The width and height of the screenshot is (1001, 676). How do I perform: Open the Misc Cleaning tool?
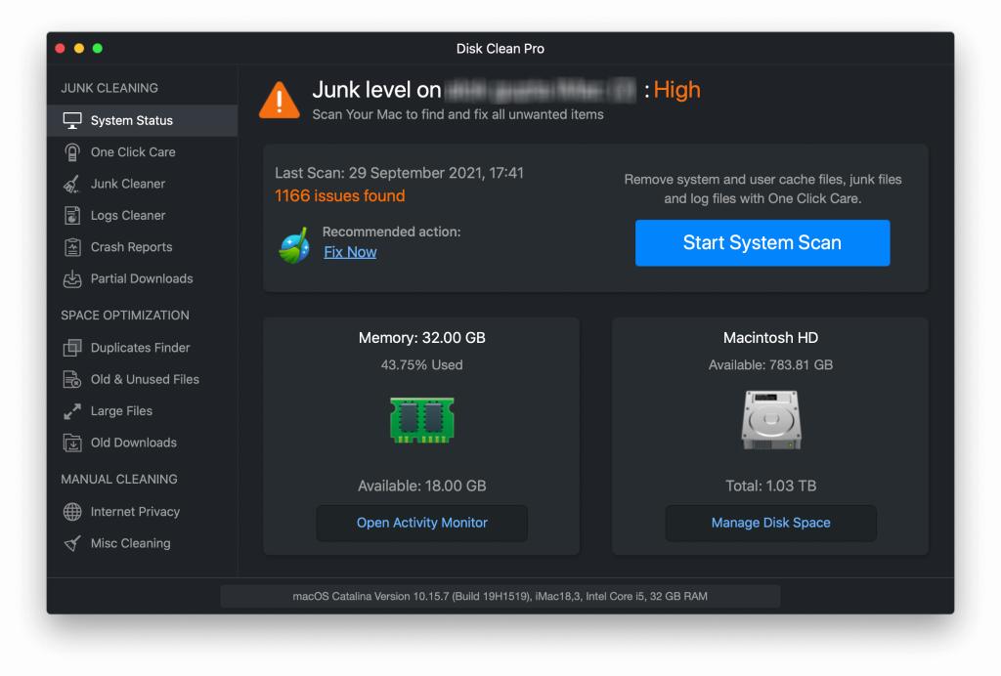click(x=71, y=543)
